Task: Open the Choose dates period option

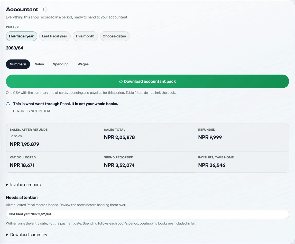Action: click(x=114, y=36)
